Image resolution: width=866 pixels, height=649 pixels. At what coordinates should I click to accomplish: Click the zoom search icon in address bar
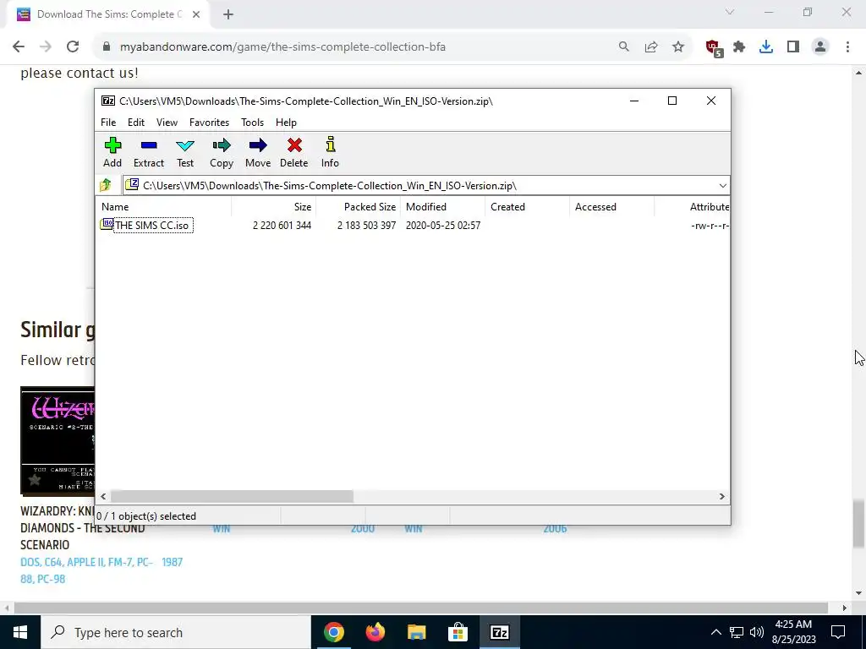tap(623, 47)
